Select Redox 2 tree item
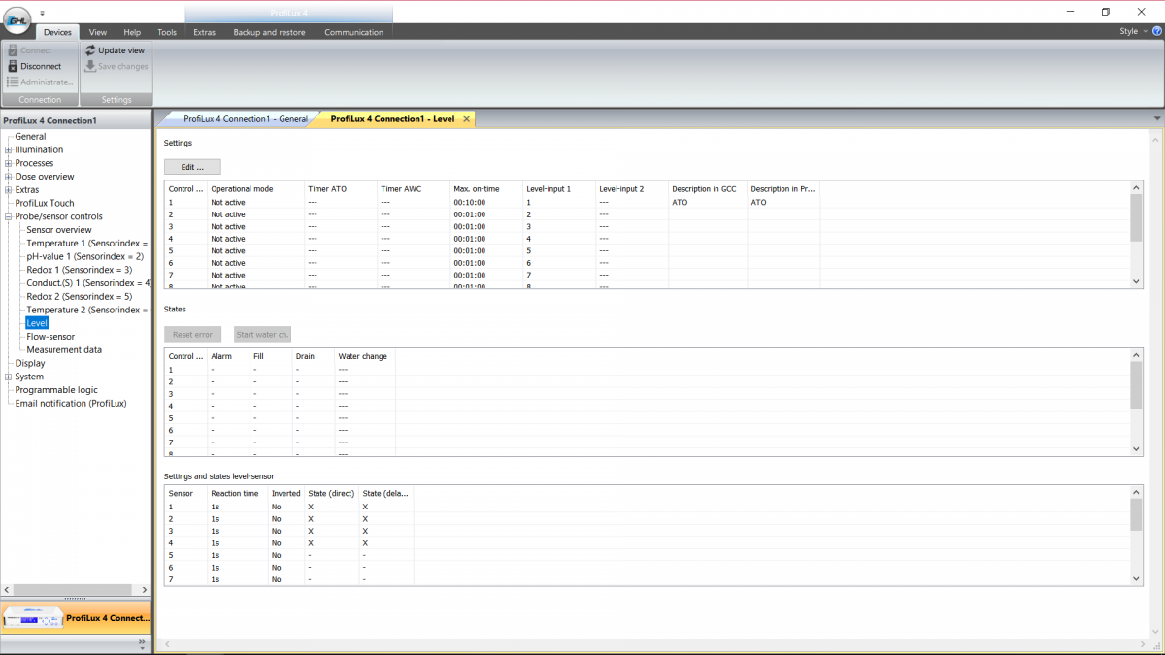The height and width of the screenshot is (655, 1165). 80,297
